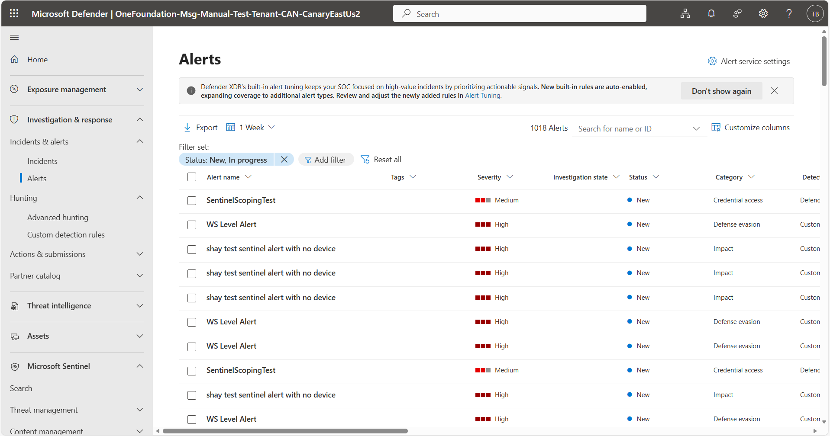Screen dimensions: 830x436
Task: Collapse the Microsoft Sentinel section
Action: coord(139,366)
